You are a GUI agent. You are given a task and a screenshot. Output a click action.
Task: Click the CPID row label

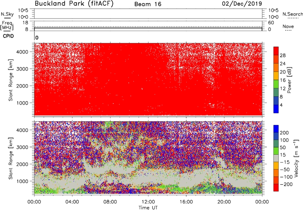(x=8, y=36)
